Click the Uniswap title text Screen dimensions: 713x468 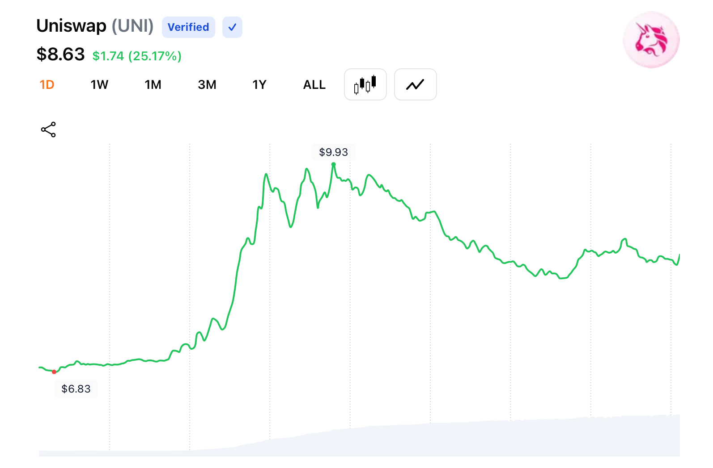pos(71,26)
